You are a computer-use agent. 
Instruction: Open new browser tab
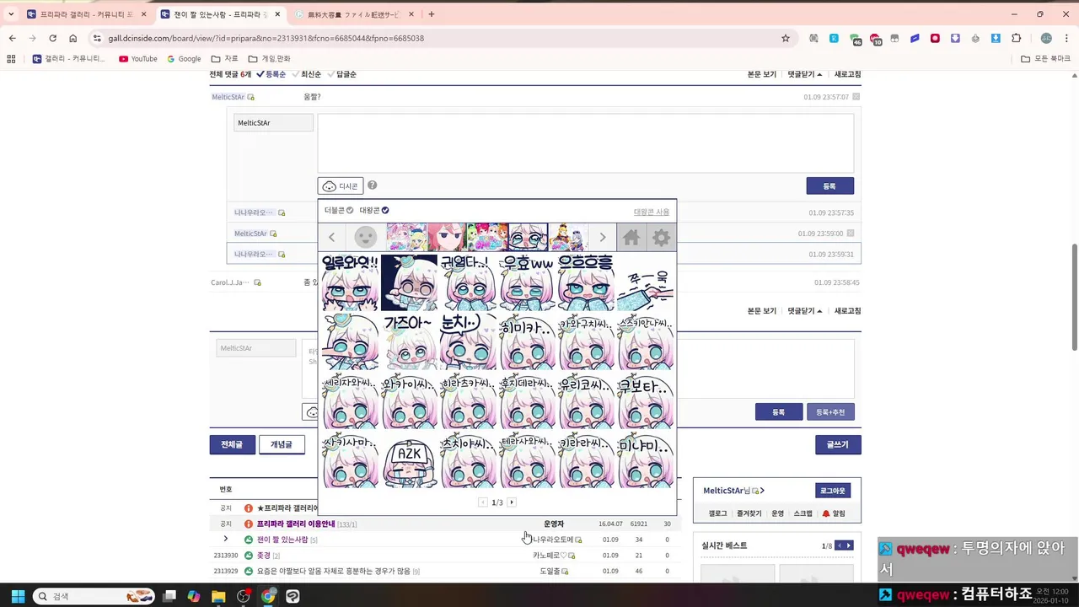pos(432,14)
